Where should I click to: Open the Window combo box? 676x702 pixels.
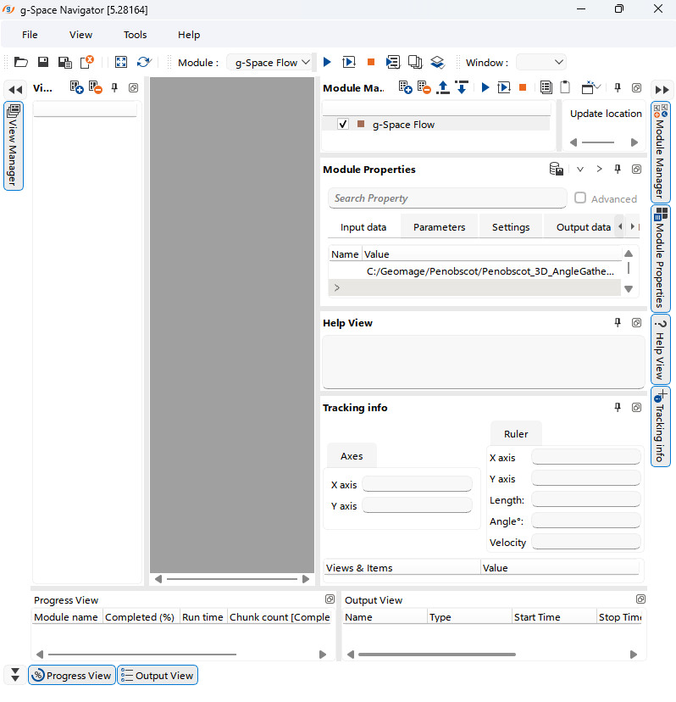(541, 62)
